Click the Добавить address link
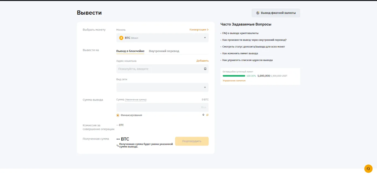This screenshot has height=177, width=377. pos(202,61)
